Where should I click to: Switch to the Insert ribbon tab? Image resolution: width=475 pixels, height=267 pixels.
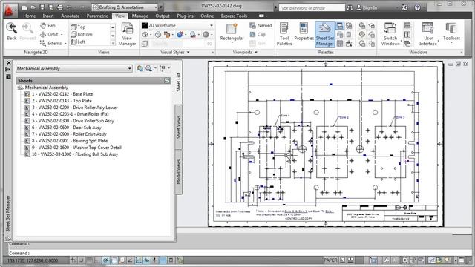point(48,16)
